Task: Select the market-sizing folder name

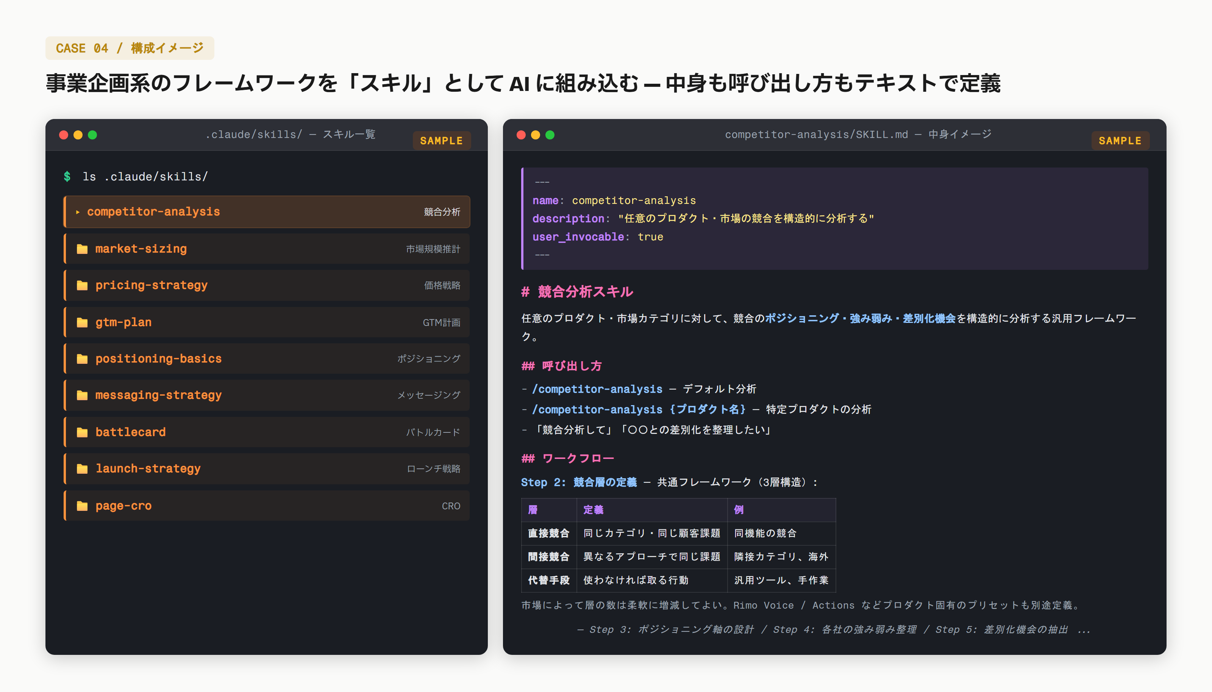Action: click(x=141, y=249)
